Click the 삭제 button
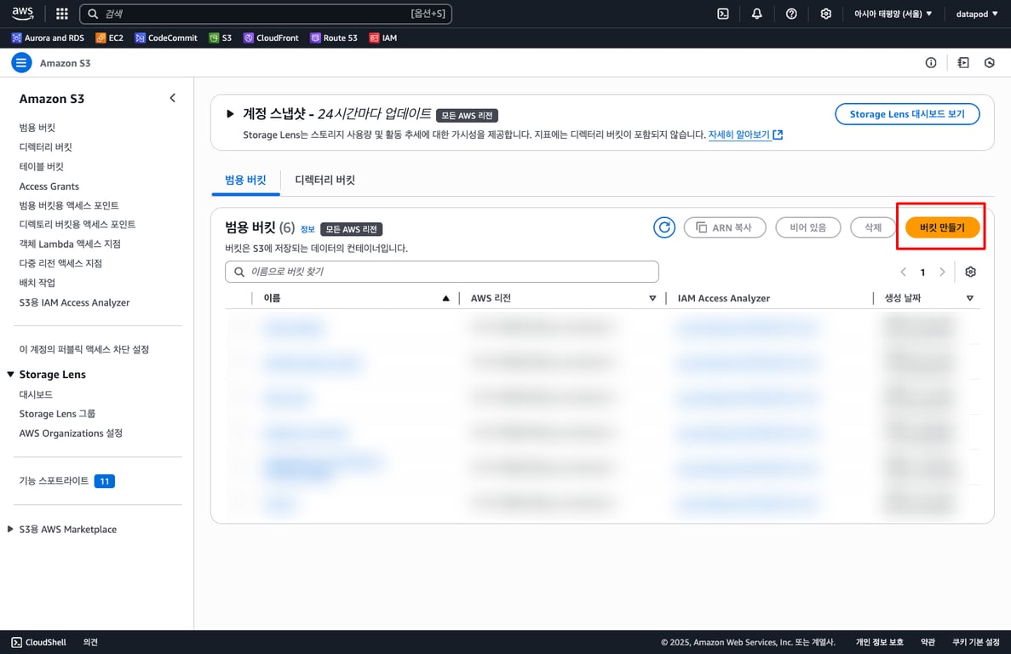This screenshot has height=654, width=1011. pos(873,227)
